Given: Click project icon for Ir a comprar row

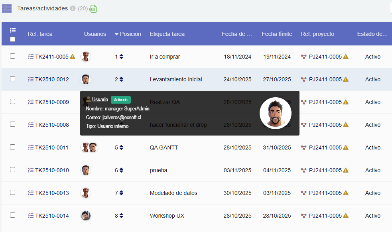Looking at the screenshot, I should coord(304,57).
